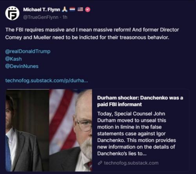Click the red verified checkmark badge
Viewport: 196px width, 174px height.
point(88,9)
